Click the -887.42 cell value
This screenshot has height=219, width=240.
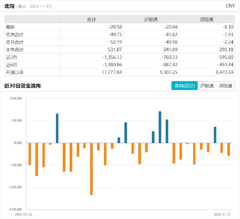click(x=170, y=65)
